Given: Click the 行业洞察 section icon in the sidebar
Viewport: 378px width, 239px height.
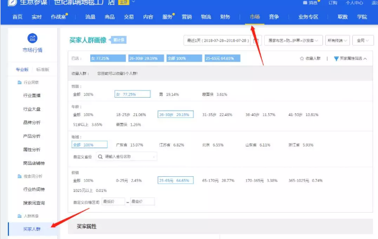Looking at the screenshot, I should (x=20, y=82).
